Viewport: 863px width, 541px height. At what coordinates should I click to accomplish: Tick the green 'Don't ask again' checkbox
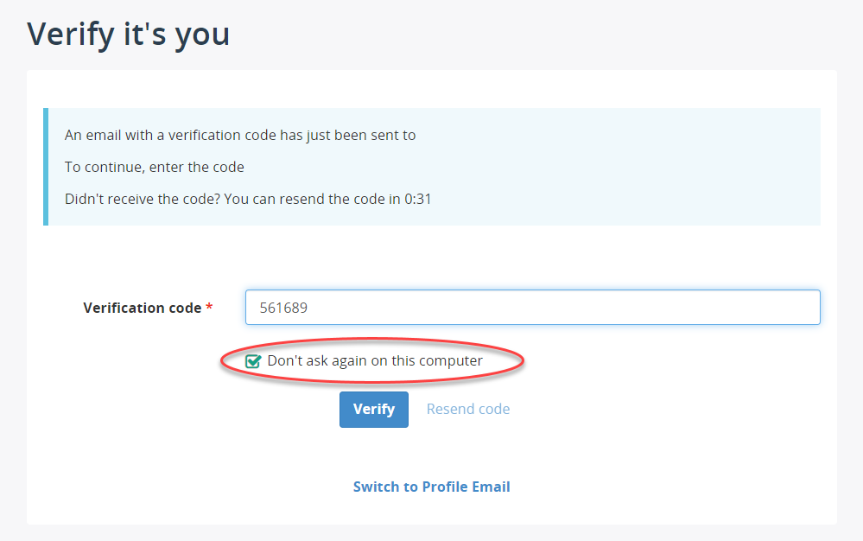252,361
